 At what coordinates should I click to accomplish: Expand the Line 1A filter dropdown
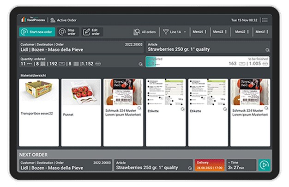[x=175, y=32]
